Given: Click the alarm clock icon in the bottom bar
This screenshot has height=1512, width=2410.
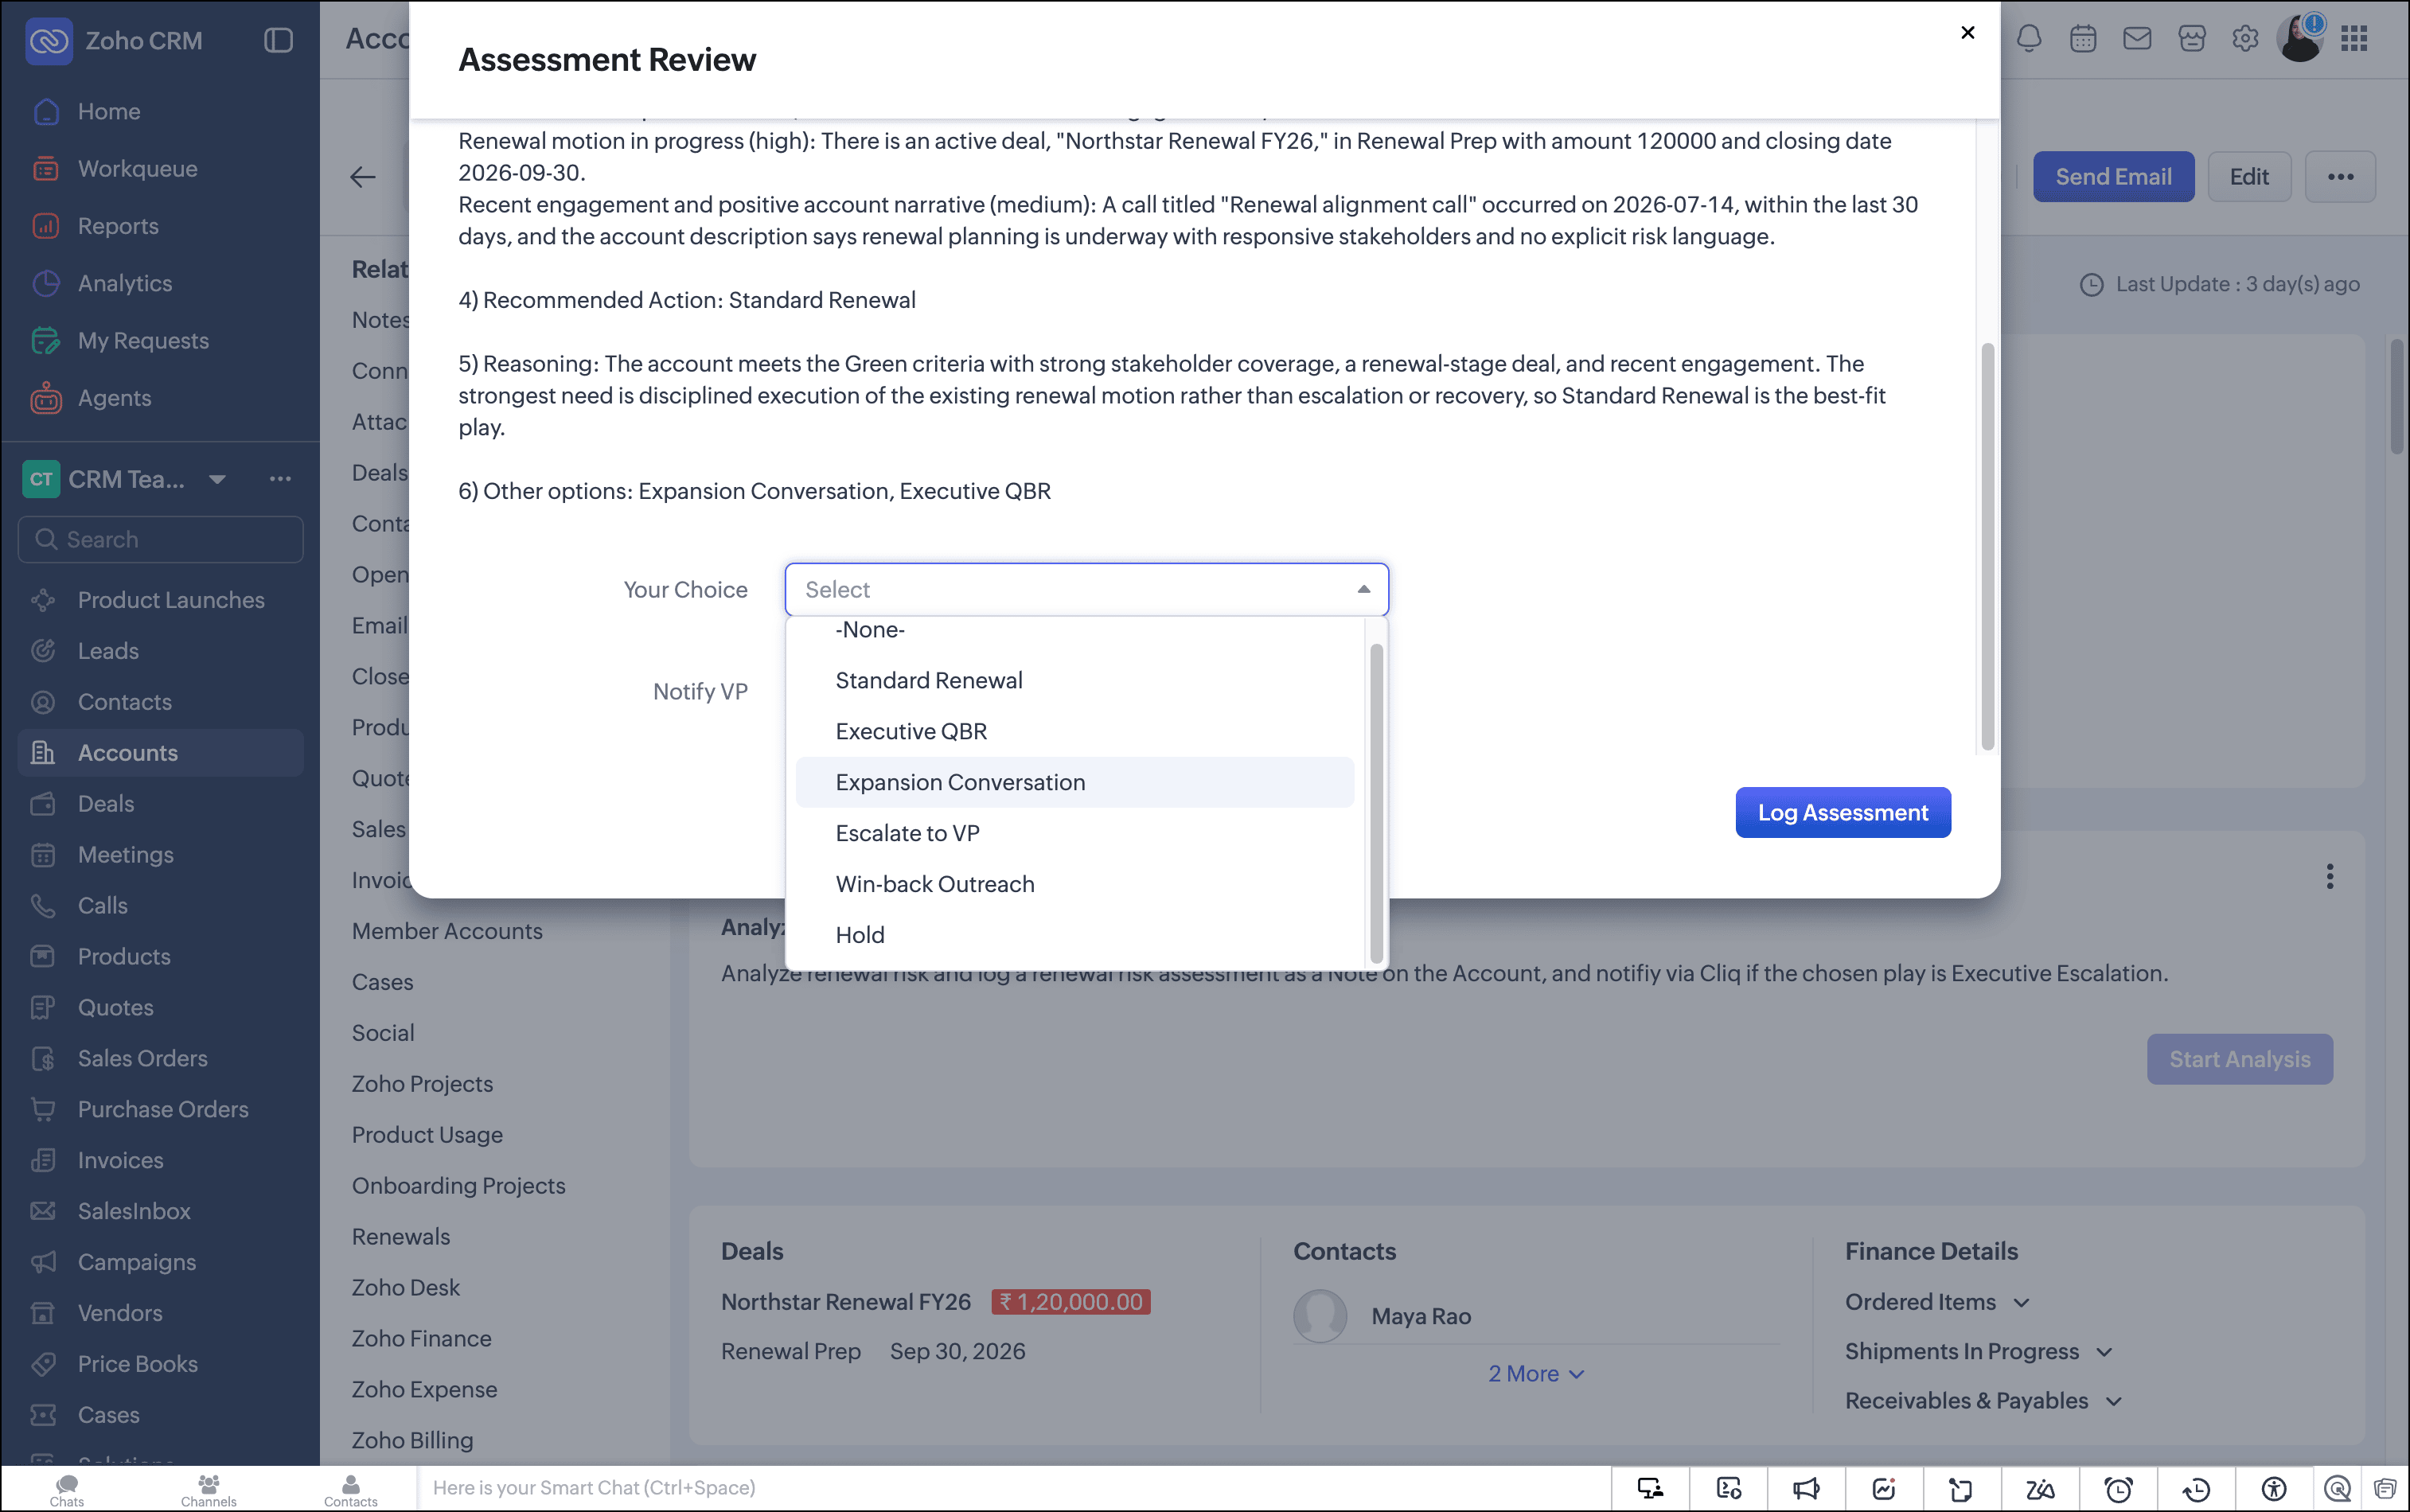Looking at the screenshot, I should (x=2119, y=1489).
